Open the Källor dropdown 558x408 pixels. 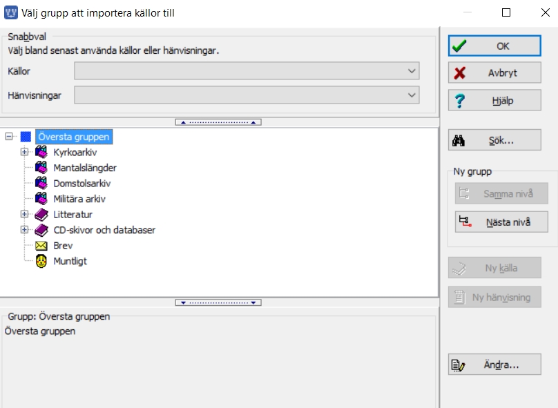point(247,71)
